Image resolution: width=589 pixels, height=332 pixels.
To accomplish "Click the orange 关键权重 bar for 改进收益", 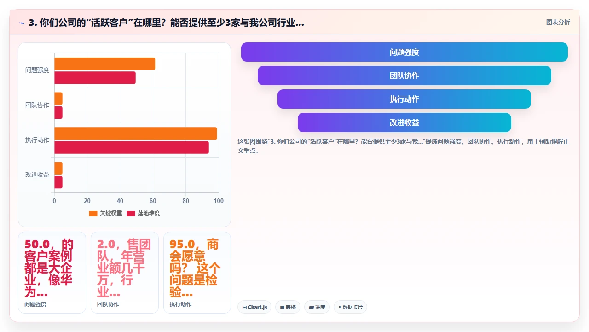I will pyautogui.click(x=58, y=168).
